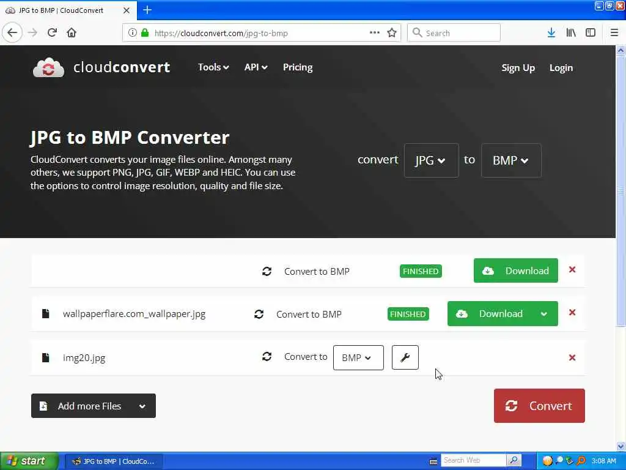Click the wallpaperflare.com_wallpaper.jpg file name

point(134,314)
